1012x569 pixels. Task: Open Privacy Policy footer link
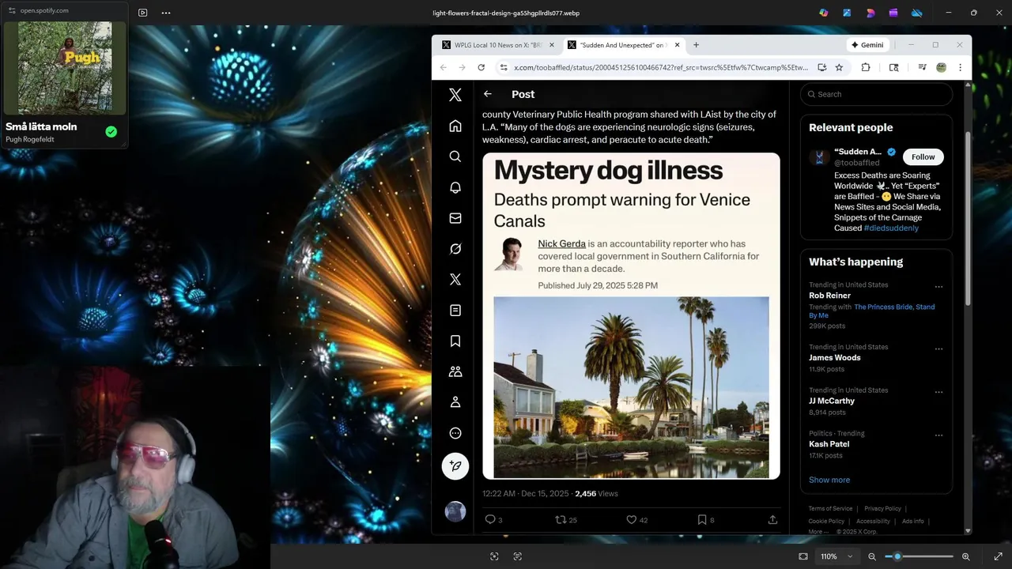click(x=882, y=509)
